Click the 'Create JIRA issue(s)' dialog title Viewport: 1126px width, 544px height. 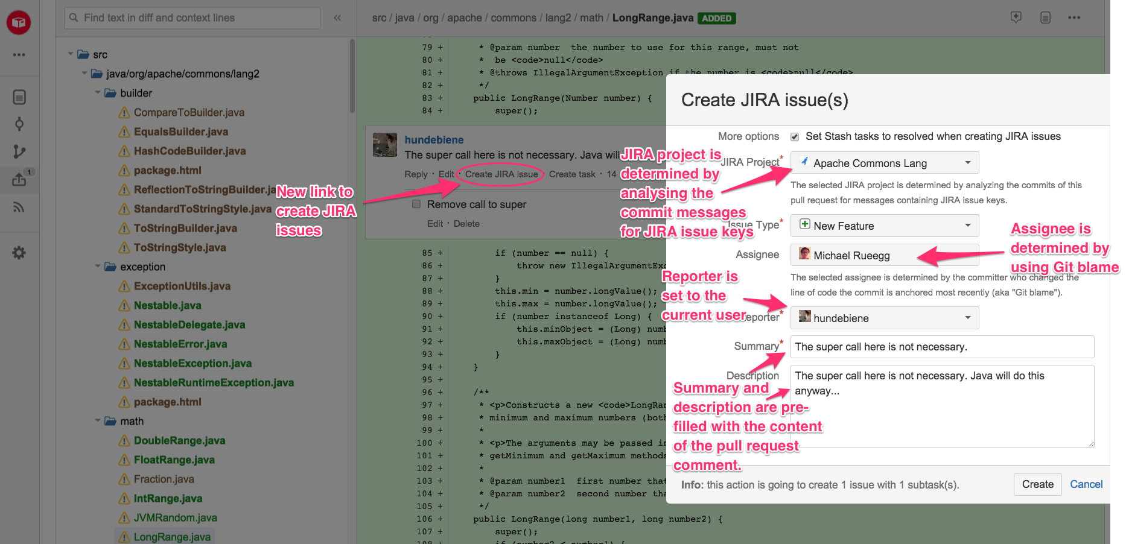[765, 100]
